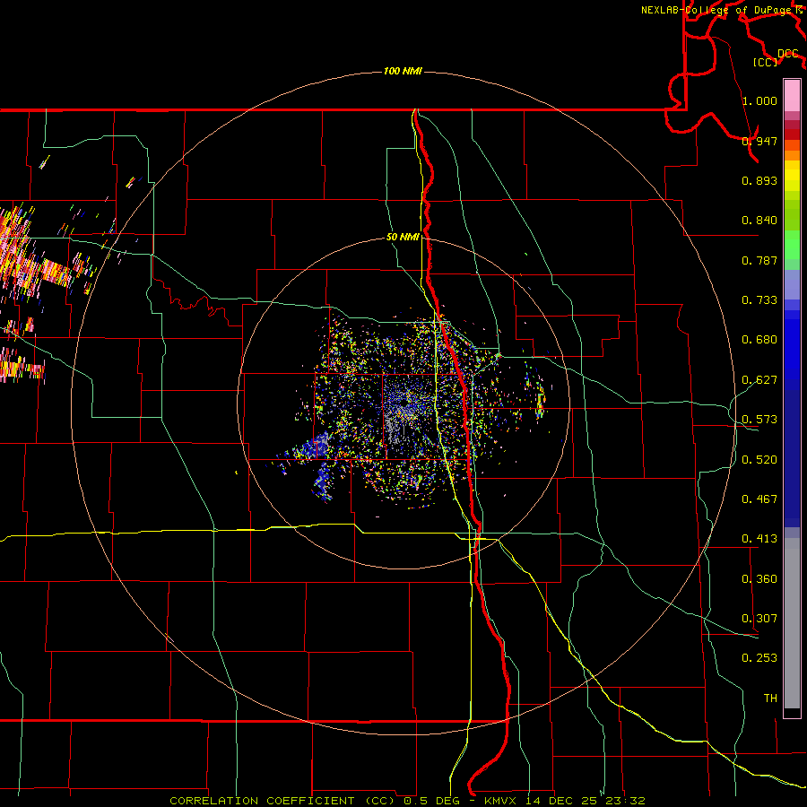Click the 1.000 scale value
This screenshot has height=807, width=807.
click(759, 100)
